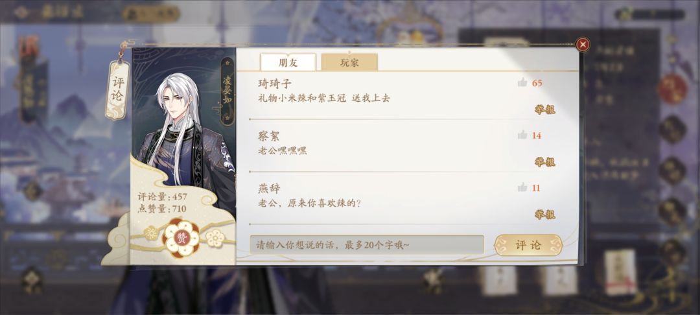The height and width of the screenshot is (315, 700).
Task: Tap the red flower 赞 like button
Action: point(181,237)
